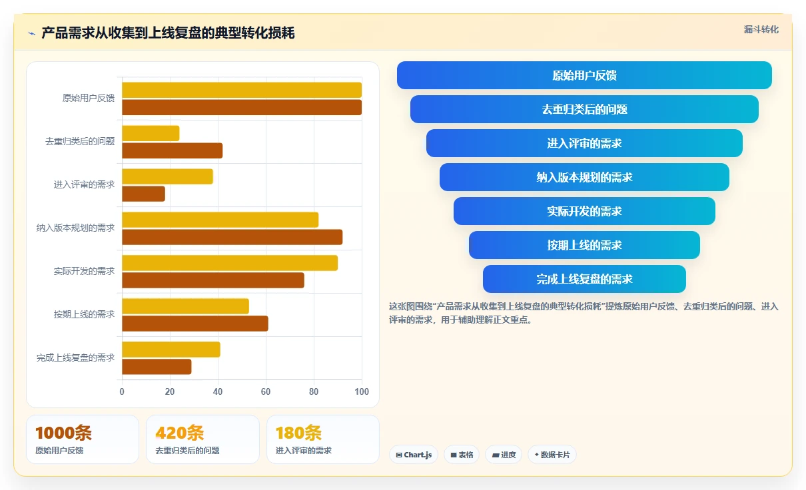Click the page title 产品需求从收集到上线复盘的典型转化损耗
Viewport: 806px width, 490px height.
point(168,33)
